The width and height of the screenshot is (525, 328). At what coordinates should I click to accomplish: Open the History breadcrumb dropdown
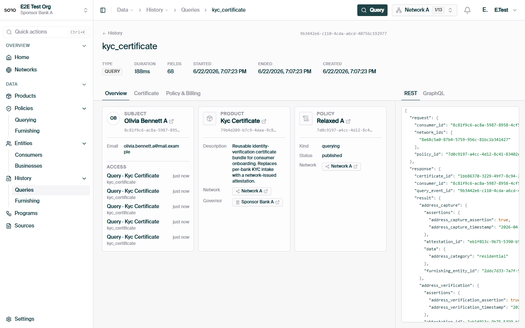(x=157, y=10)
